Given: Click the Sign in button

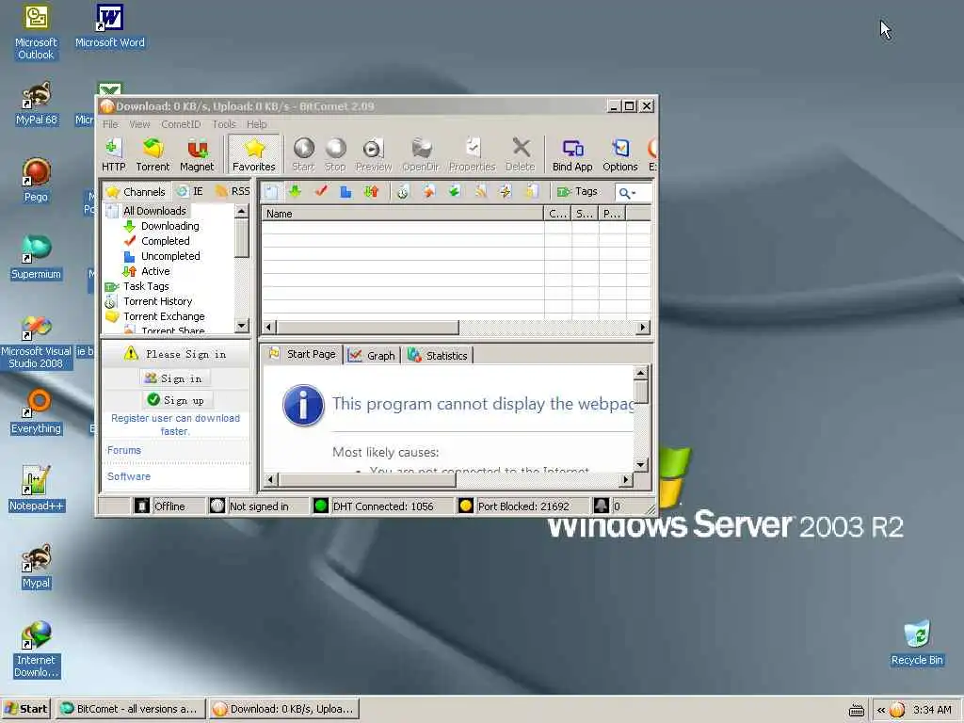Looking at the screenshot, I should tap(174, 378).
